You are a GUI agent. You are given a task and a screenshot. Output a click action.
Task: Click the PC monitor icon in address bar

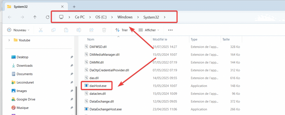tap(61, 17)
